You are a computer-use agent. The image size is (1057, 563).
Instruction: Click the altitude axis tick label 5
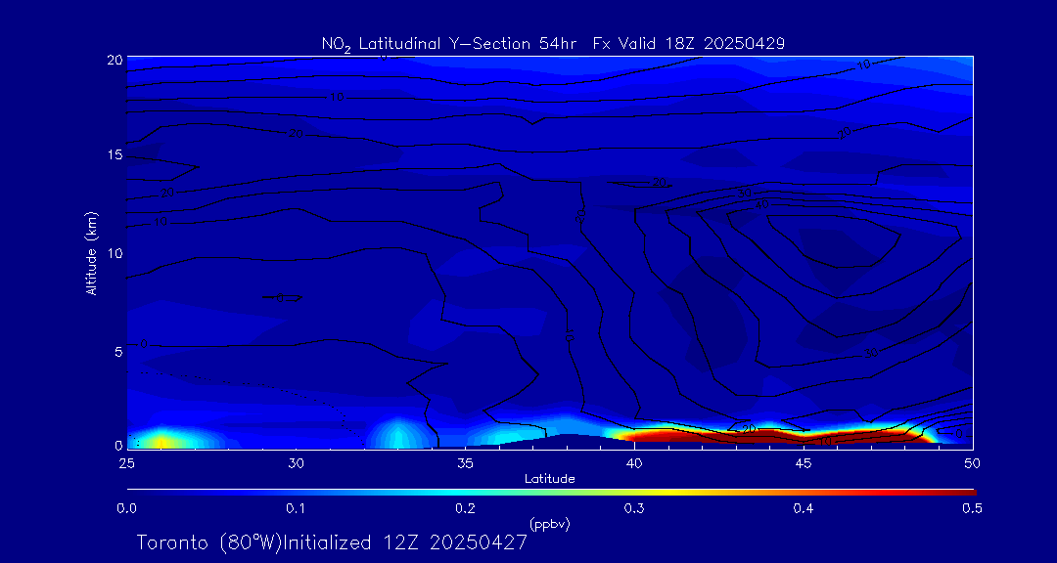click(117, 352)
